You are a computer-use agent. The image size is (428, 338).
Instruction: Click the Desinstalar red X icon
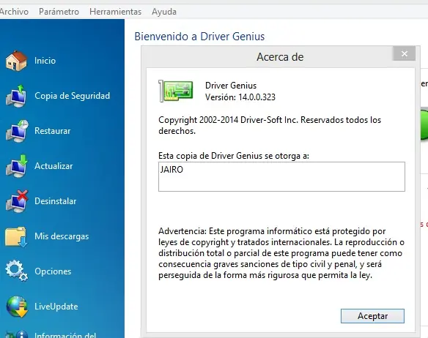tap(17, 201)
